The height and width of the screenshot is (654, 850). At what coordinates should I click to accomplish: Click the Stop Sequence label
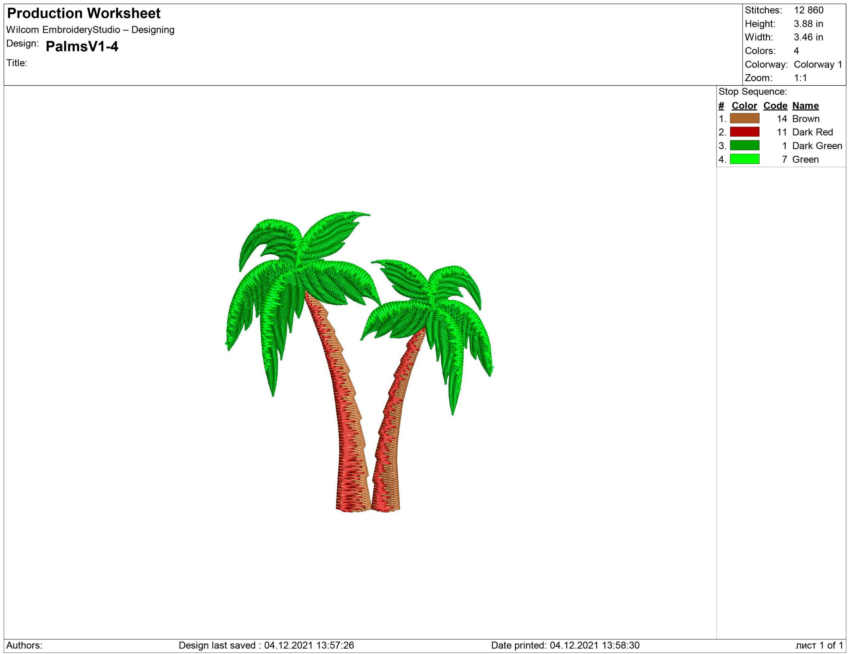pos(752,91)
